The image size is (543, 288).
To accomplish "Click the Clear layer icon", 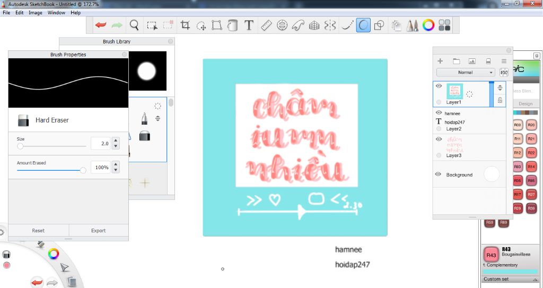I will [488, 62].
